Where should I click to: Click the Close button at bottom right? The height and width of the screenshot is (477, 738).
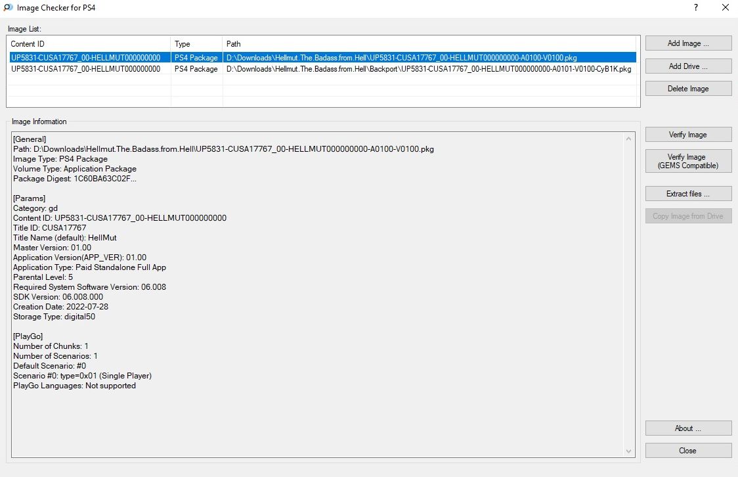(x=688, y=451)
